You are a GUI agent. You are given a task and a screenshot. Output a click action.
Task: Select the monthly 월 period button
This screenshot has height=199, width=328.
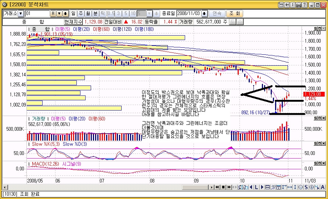[x=88, y=14]
